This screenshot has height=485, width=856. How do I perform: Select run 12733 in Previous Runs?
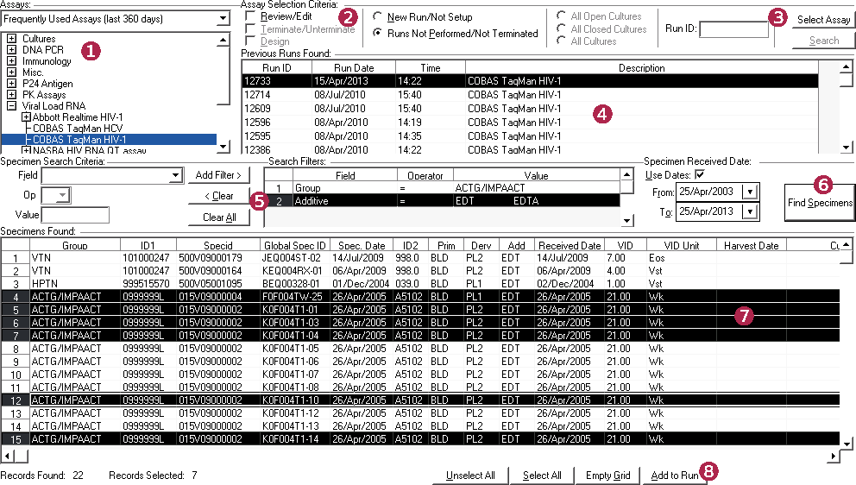(530, 81)
